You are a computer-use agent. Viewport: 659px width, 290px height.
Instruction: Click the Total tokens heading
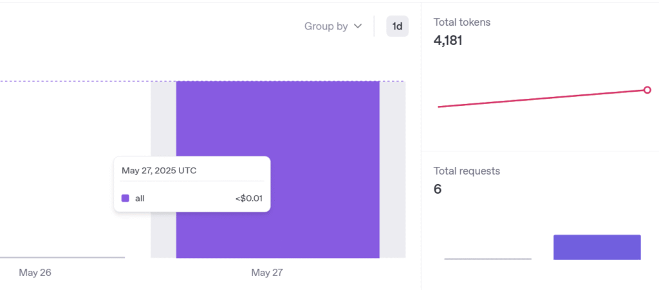[x=461, y=22]
